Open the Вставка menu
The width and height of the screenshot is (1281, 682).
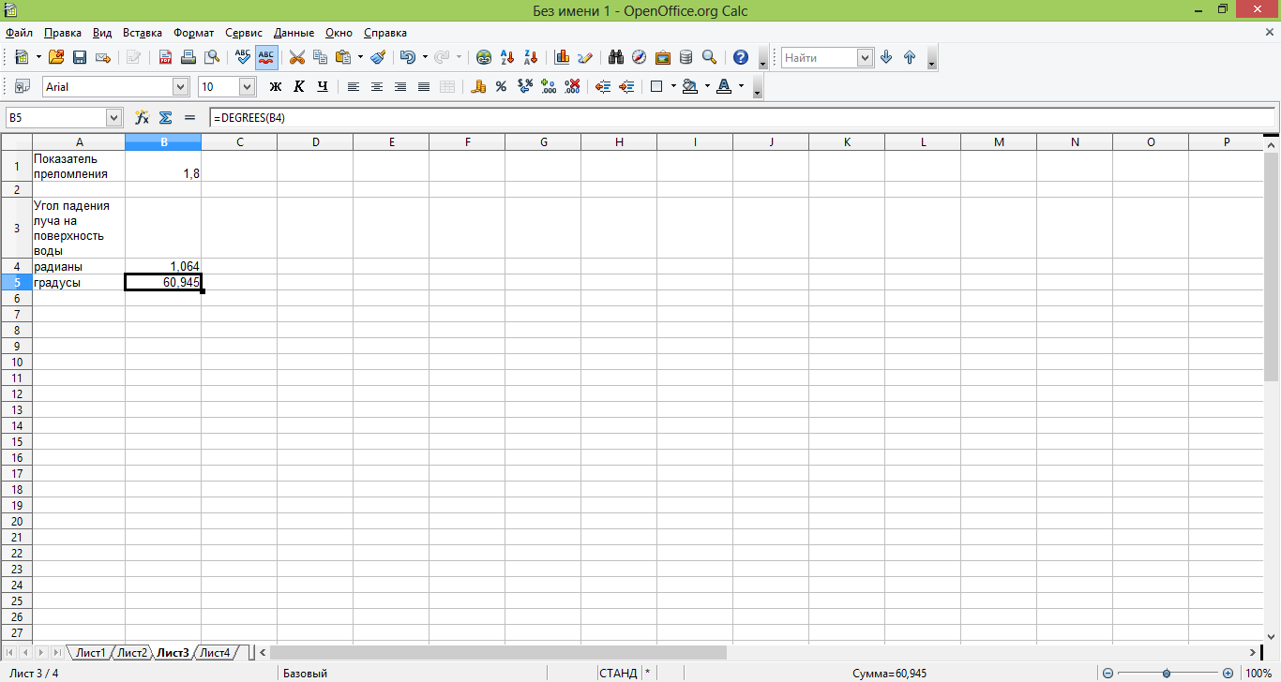(x=143, y=33)
